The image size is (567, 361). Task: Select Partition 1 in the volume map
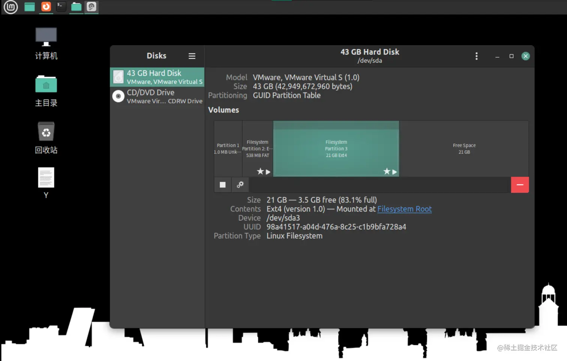coord(228,148)
